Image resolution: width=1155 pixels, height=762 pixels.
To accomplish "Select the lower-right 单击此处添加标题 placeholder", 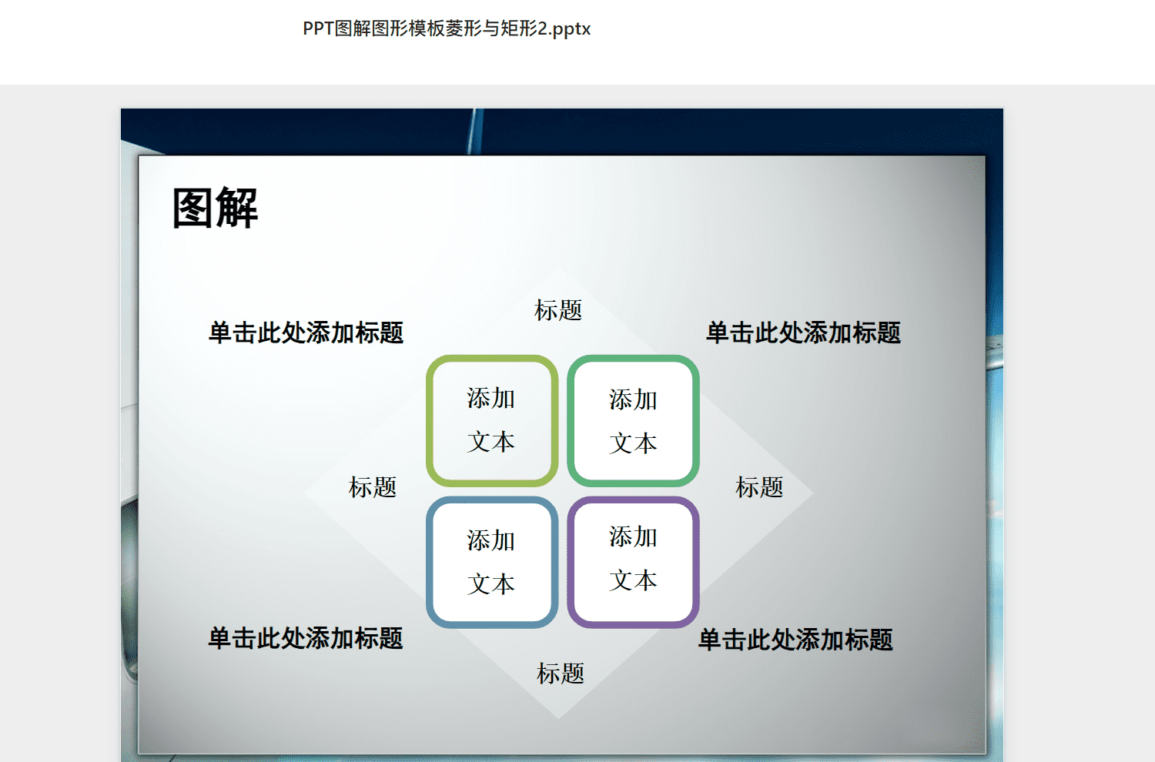I will click(x=795, y=640).
